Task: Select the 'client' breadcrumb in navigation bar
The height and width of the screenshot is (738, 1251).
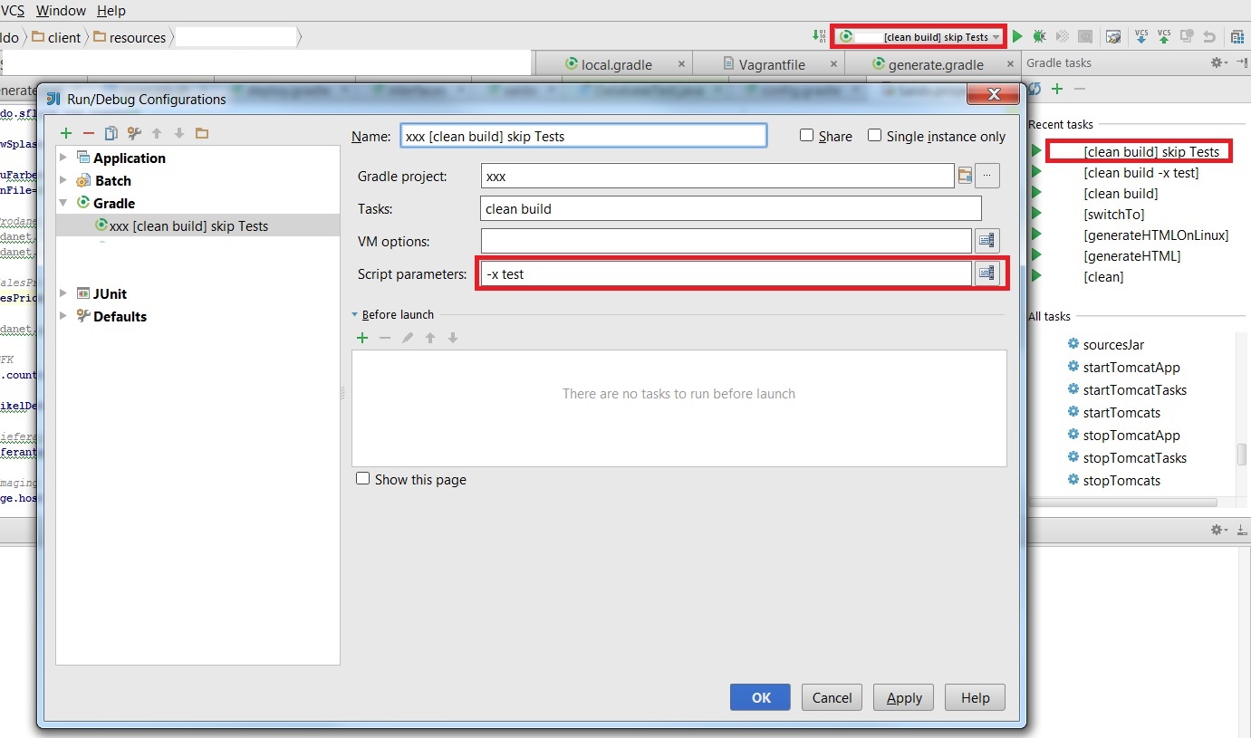Action: point(56,37)
